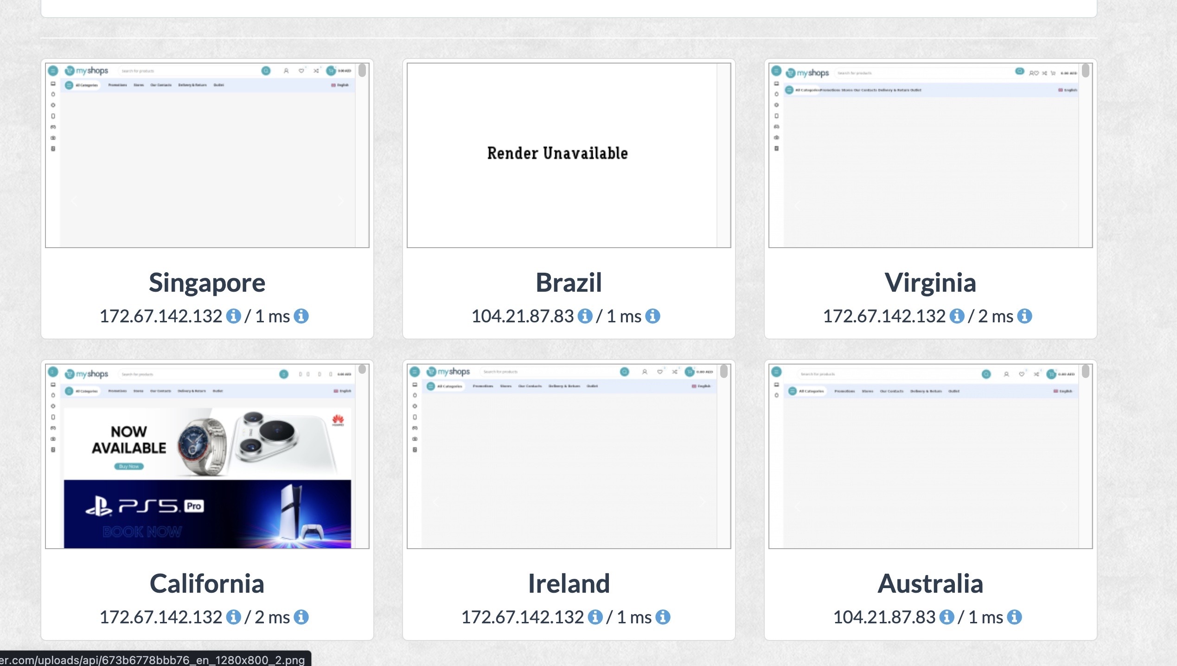Open the Virginia render screenshot thumbnail
This screenshot has height=666, width=1177.
pos(930,155)
